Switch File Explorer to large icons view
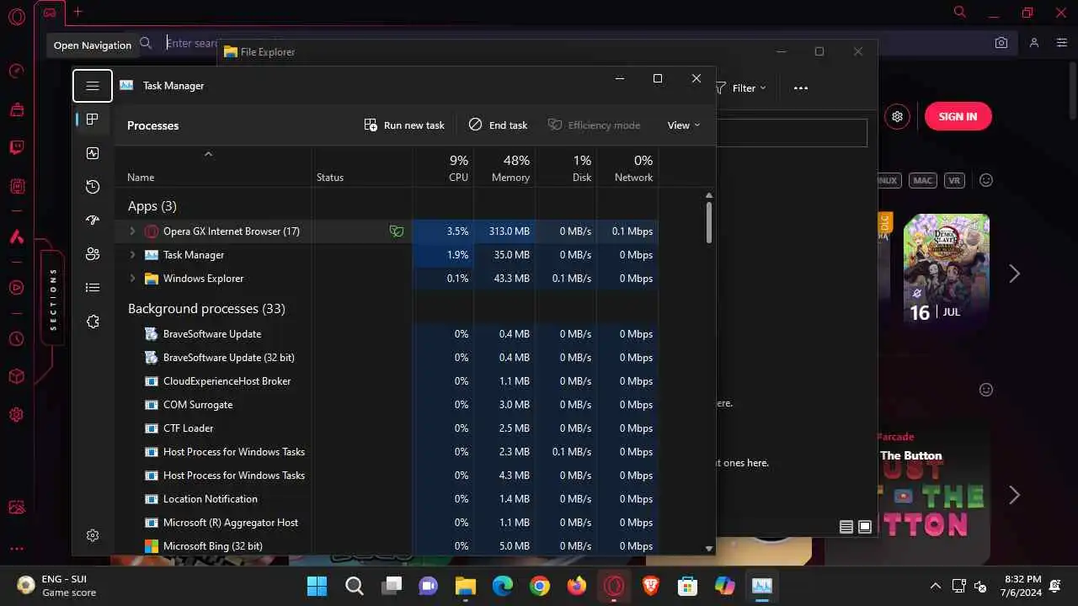Image resolution: width=1078 pixels, height=606 pixels. [865, 527]
